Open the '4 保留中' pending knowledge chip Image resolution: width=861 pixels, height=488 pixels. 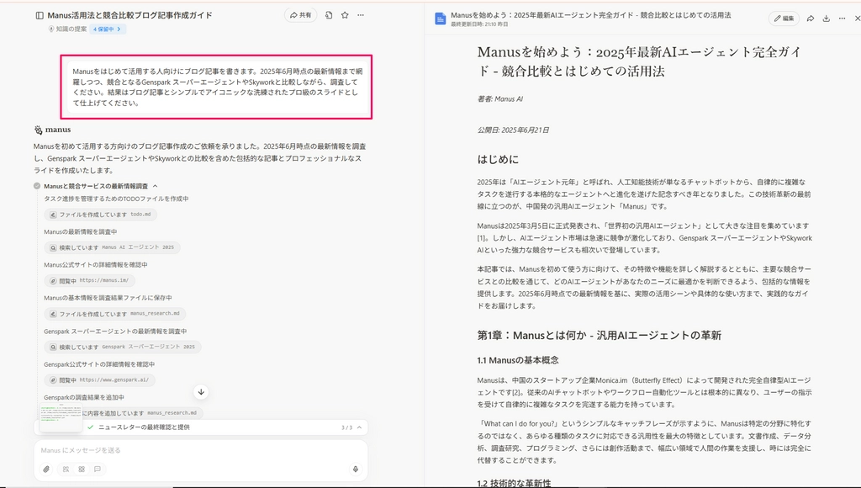[107, 29]
